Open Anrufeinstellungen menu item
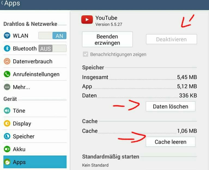 click(35, 74)
